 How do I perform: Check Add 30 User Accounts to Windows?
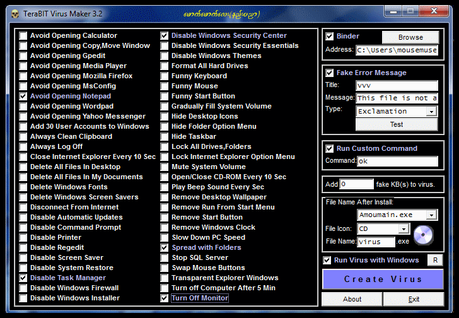coord(23,126)
